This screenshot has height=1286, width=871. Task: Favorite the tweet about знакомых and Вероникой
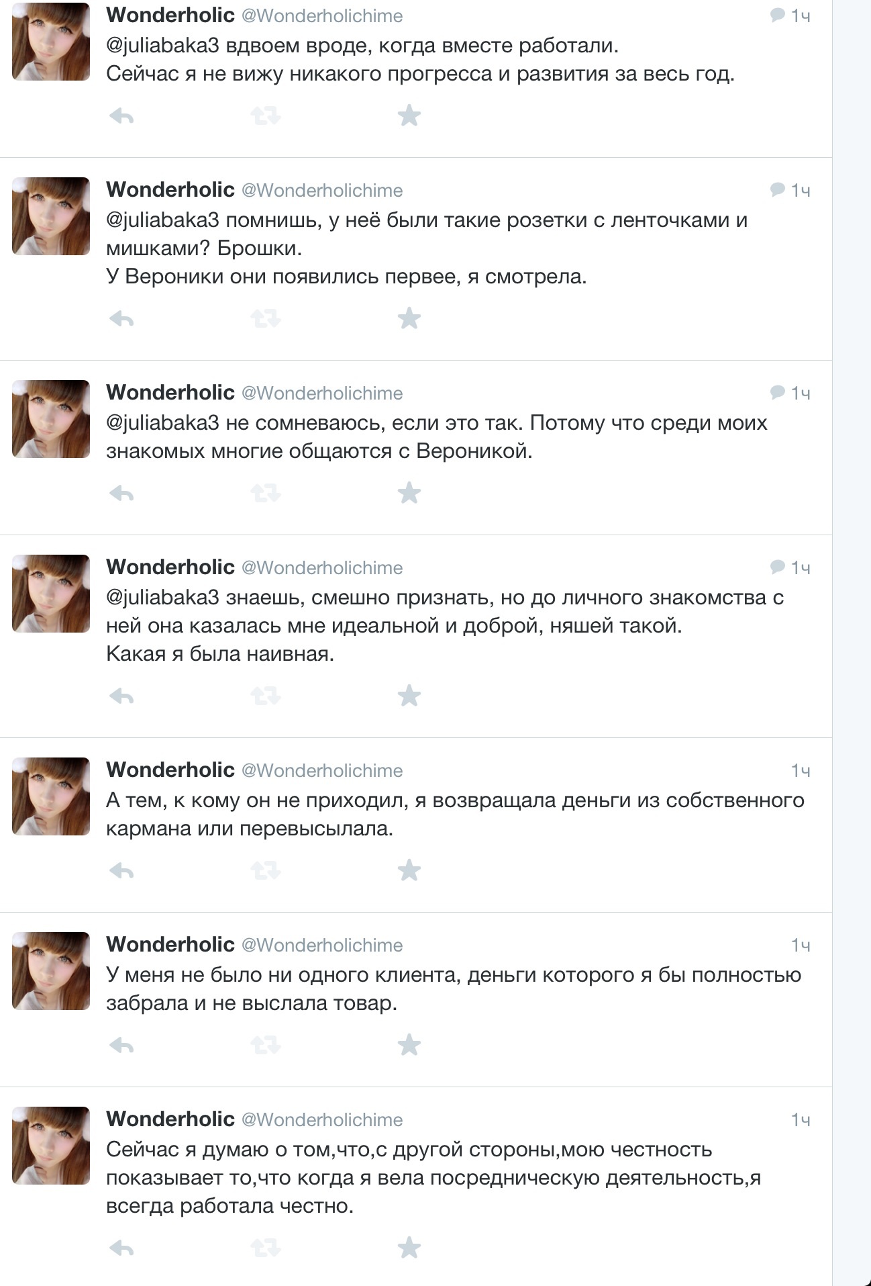tap(409, 493)
